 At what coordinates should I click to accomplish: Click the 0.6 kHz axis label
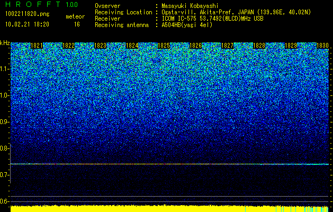5,201
